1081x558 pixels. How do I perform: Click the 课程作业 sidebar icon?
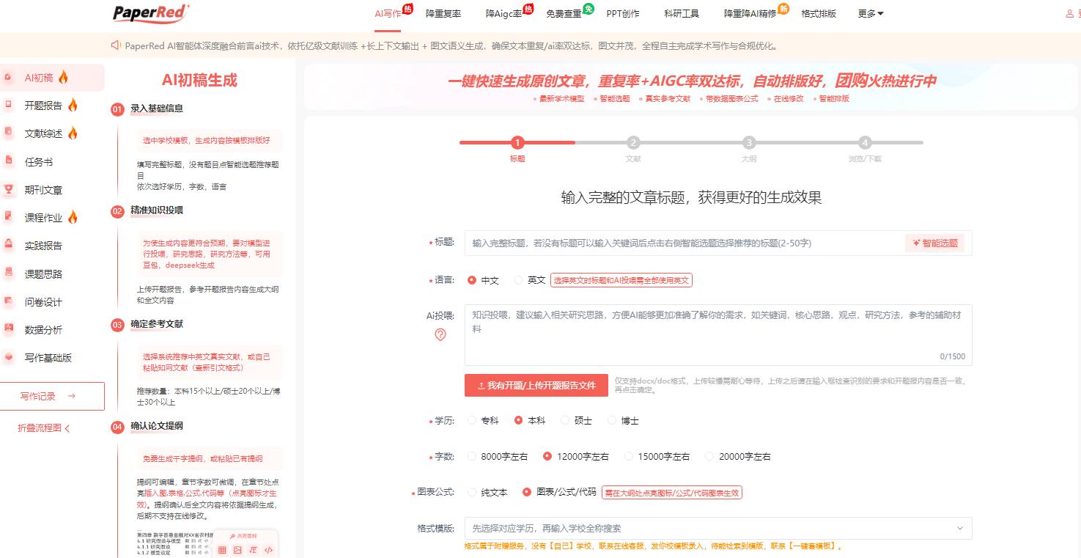click(x=9, y=217)
